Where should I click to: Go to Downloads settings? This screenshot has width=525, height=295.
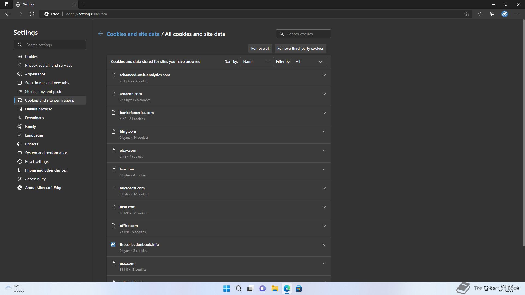tap(50, 118)
